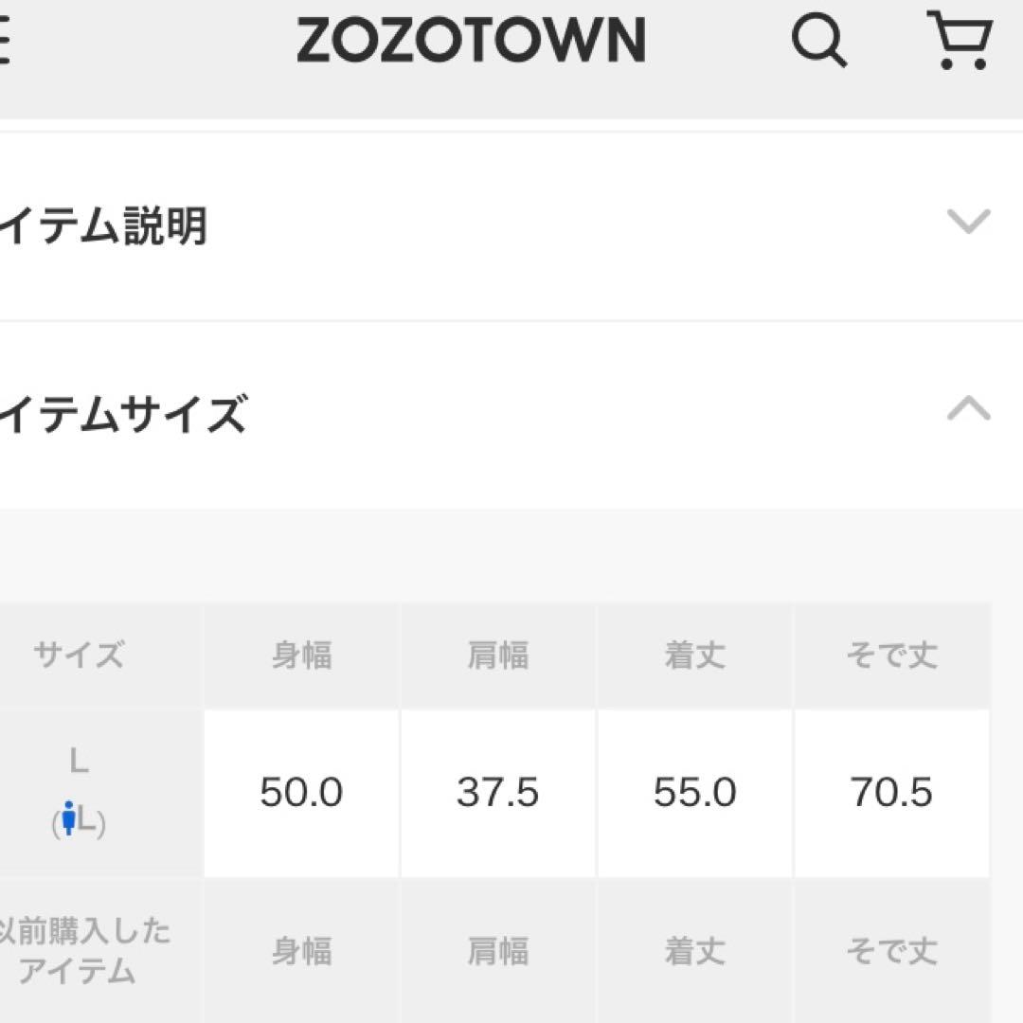This screenshot has height=1023, width=1023.
Task: Click the 55.0 length value
Action: 694,792
